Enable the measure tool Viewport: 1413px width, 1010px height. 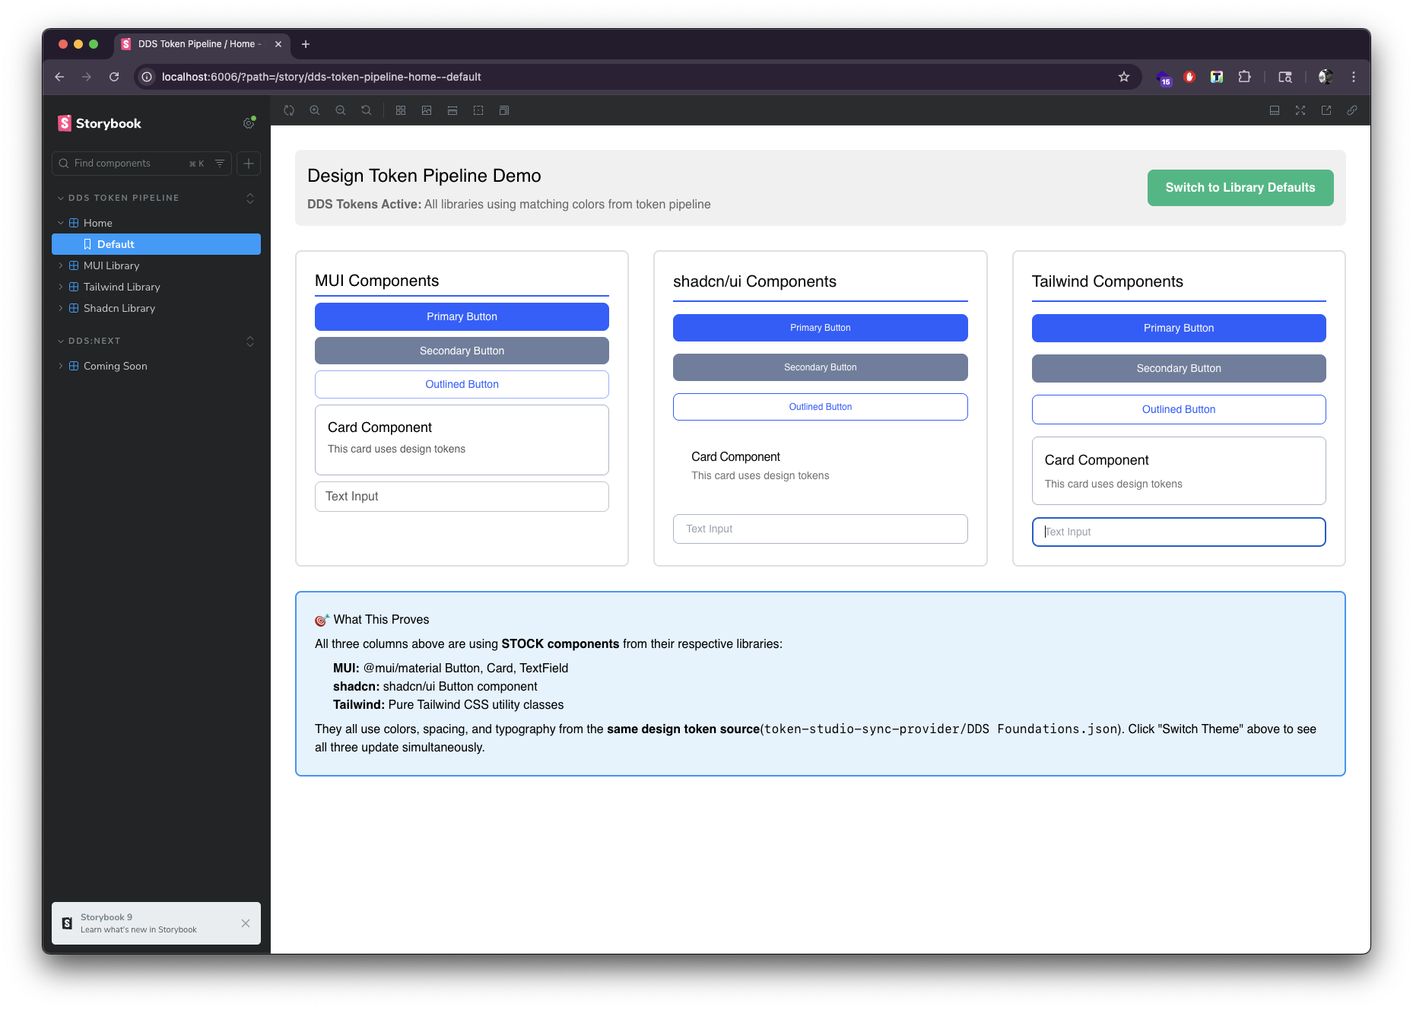coord(452,110)
